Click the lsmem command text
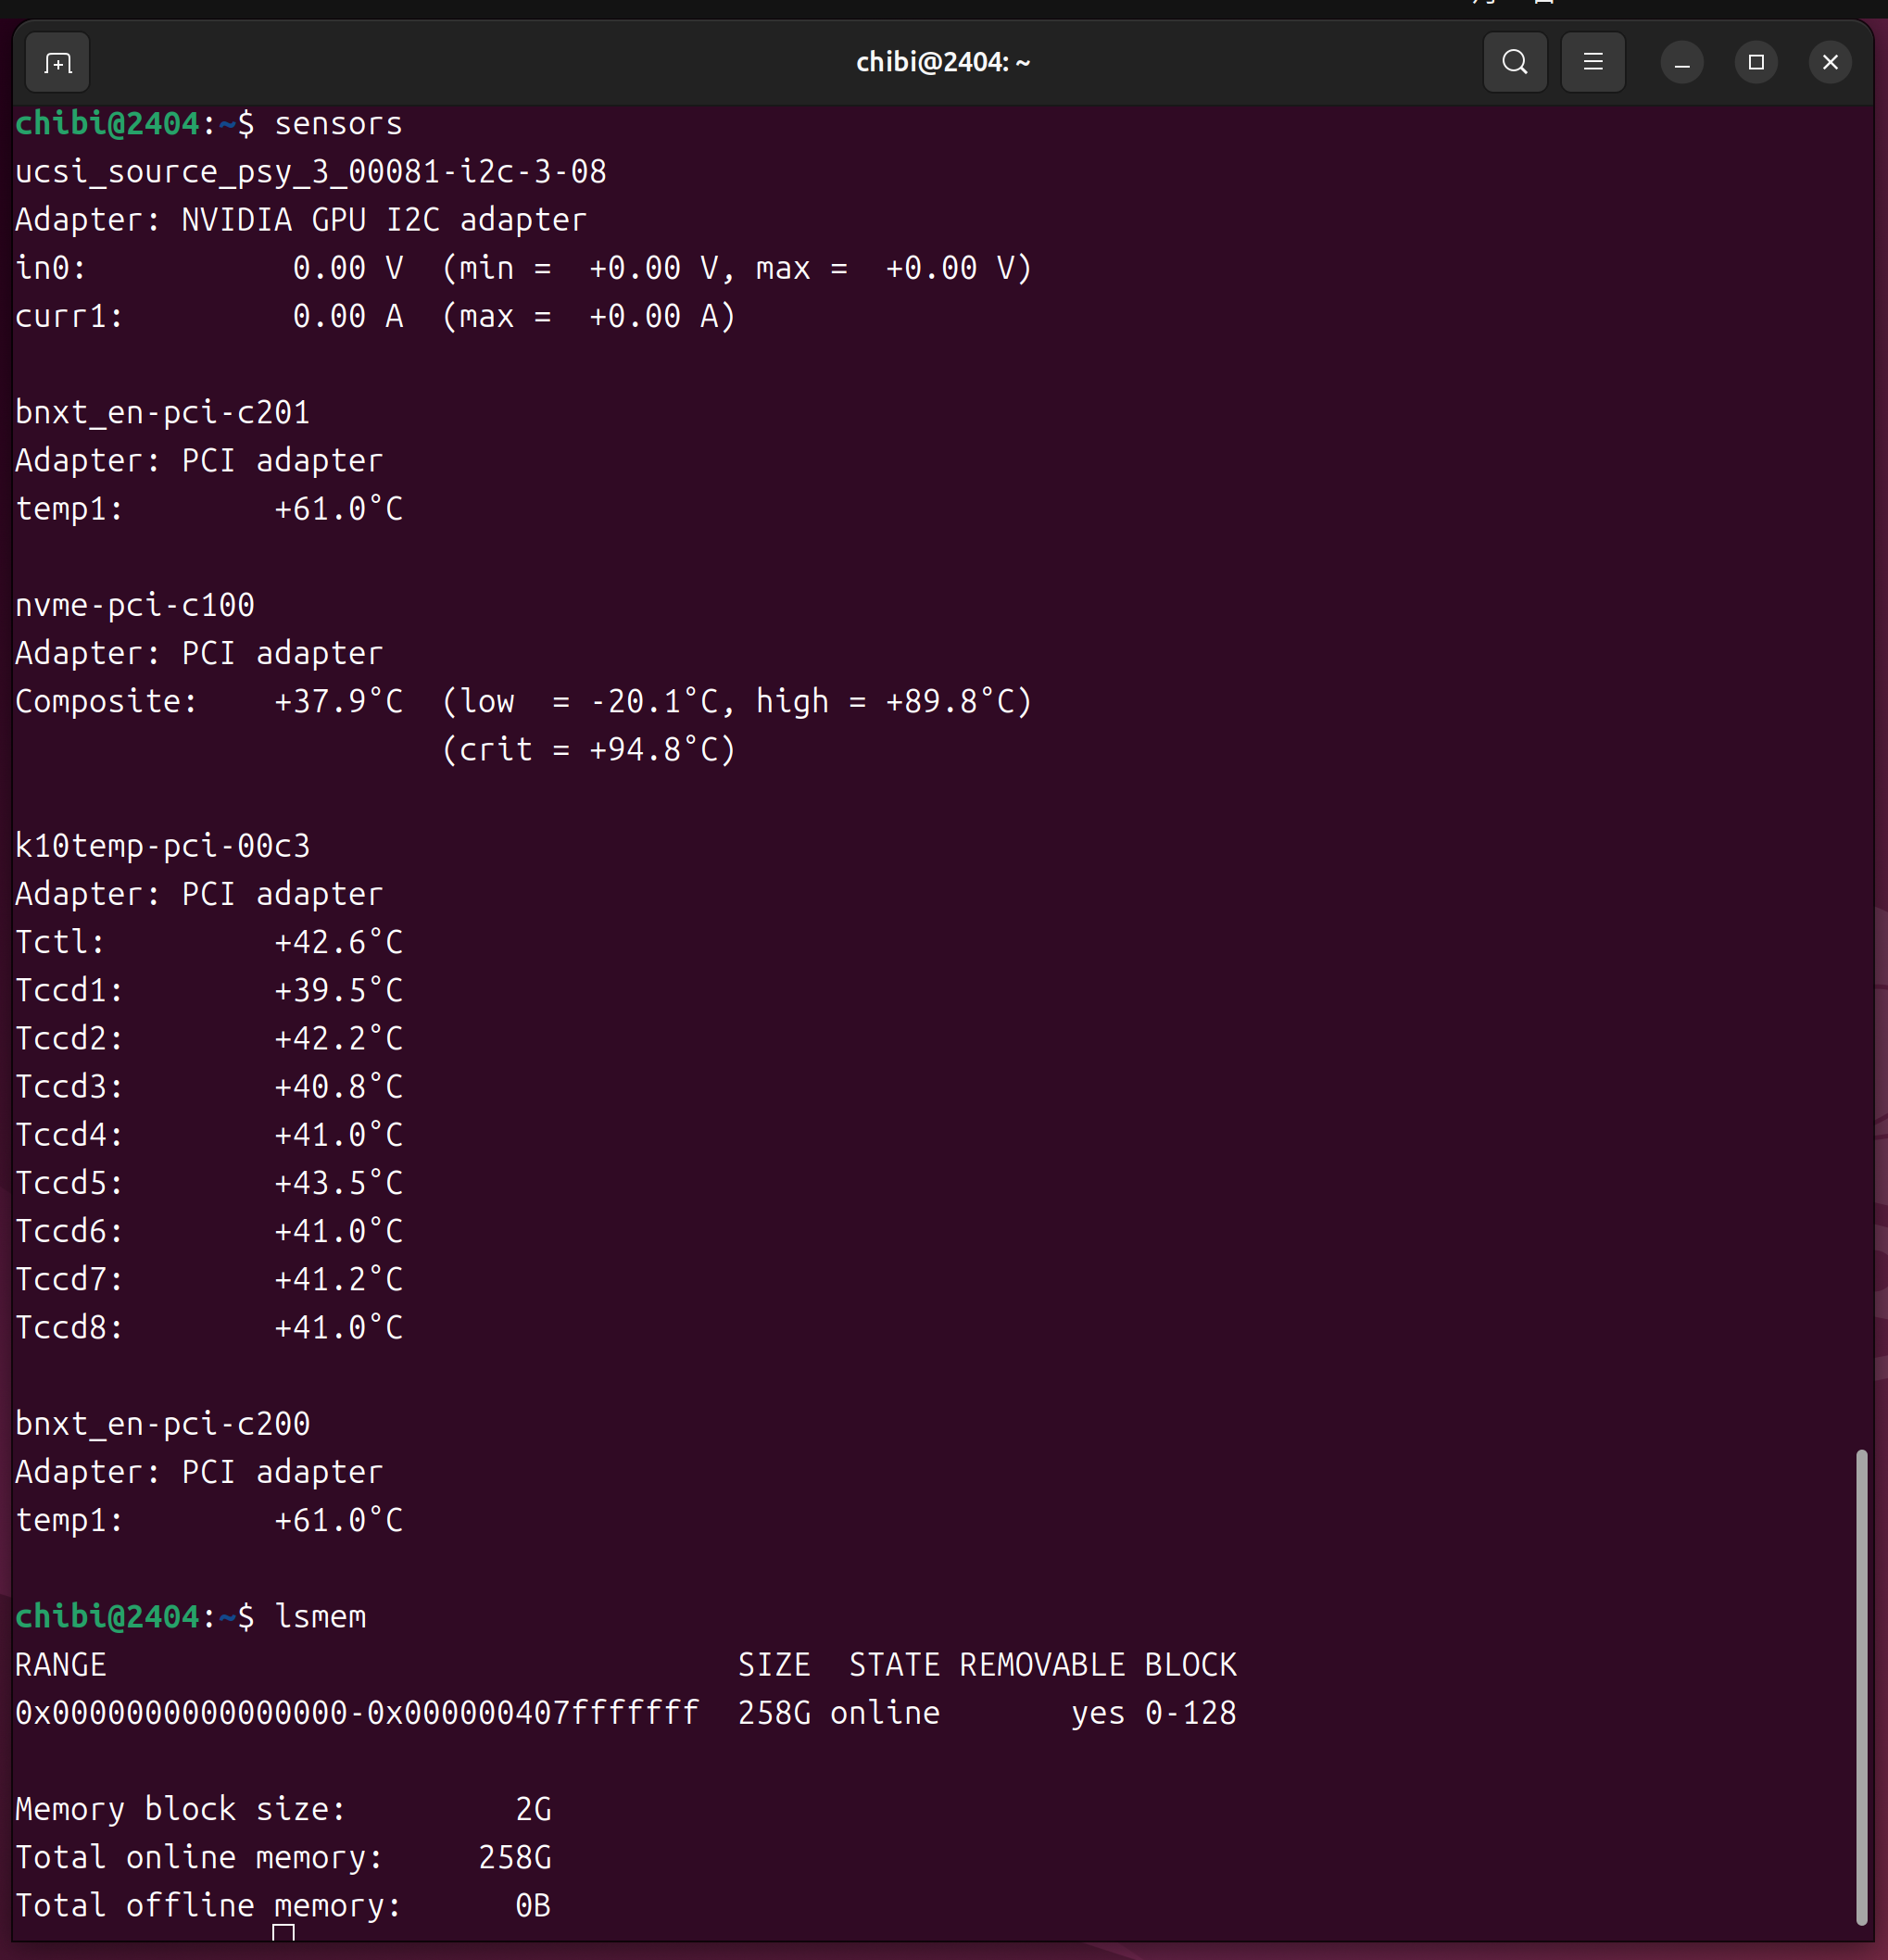The height and width of the screenshot is (1960, 1888). (320, 1617)
